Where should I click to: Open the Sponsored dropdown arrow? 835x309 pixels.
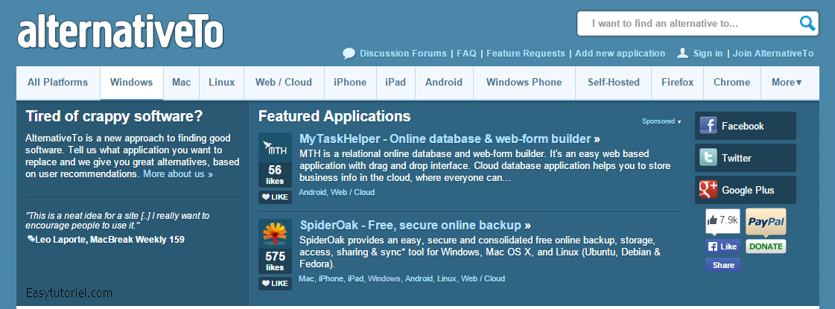click(x=679, y=122)
